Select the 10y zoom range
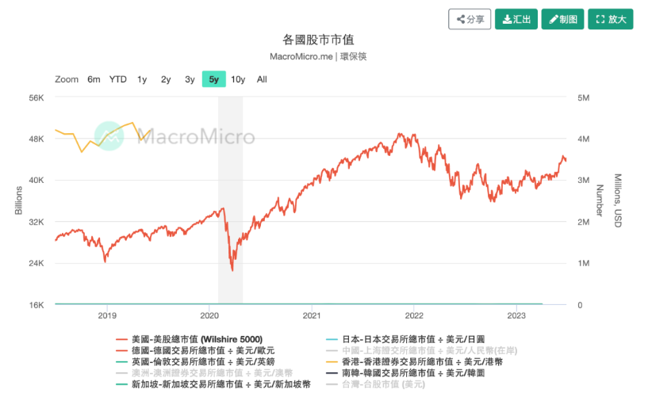The height and width of the screenshot is (408, 652). coord(238,79)
